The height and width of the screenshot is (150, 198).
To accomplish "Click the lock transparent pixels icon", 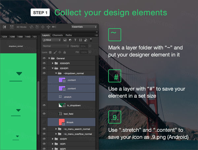I will point(50,52).
